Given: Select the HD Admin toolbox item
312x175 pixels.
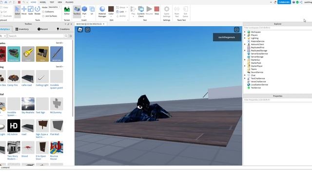Looking at the screenshot, I should coord(14,127).
